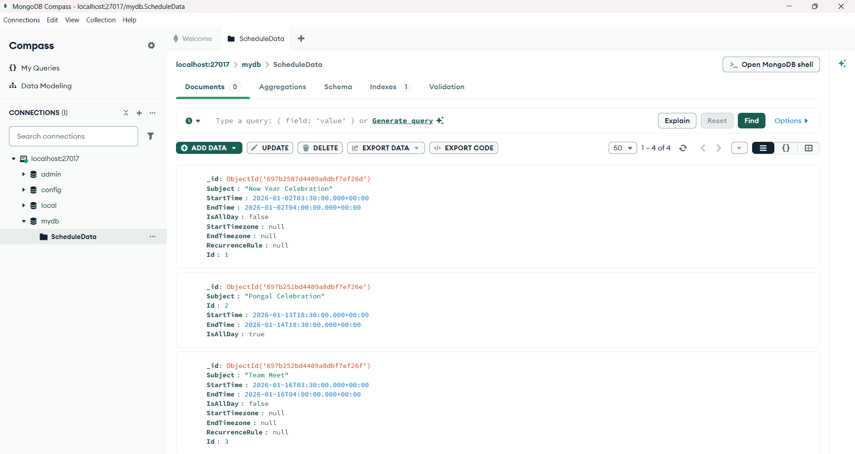The width and height of the screenshot is (855, 454).
Task: Click the "Team Meet" subject value
Action: pos(266,376)
